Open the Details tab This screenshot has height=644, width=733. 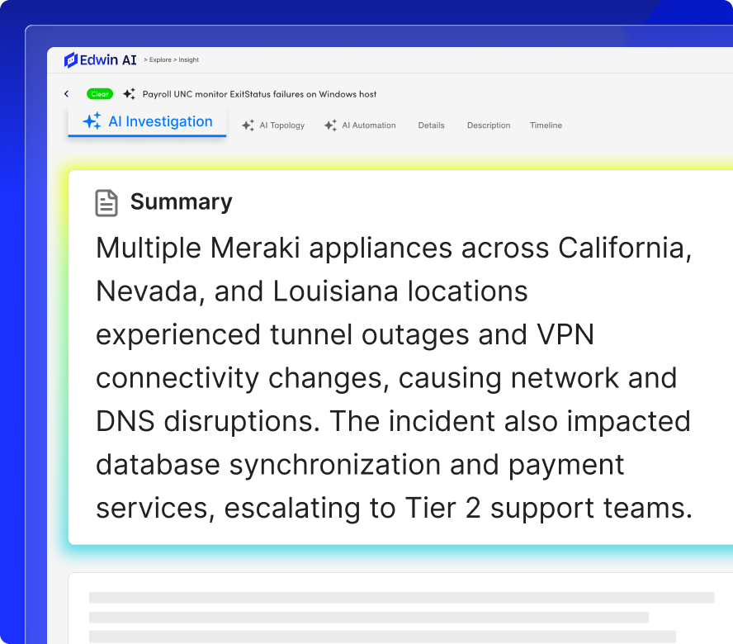431,125
